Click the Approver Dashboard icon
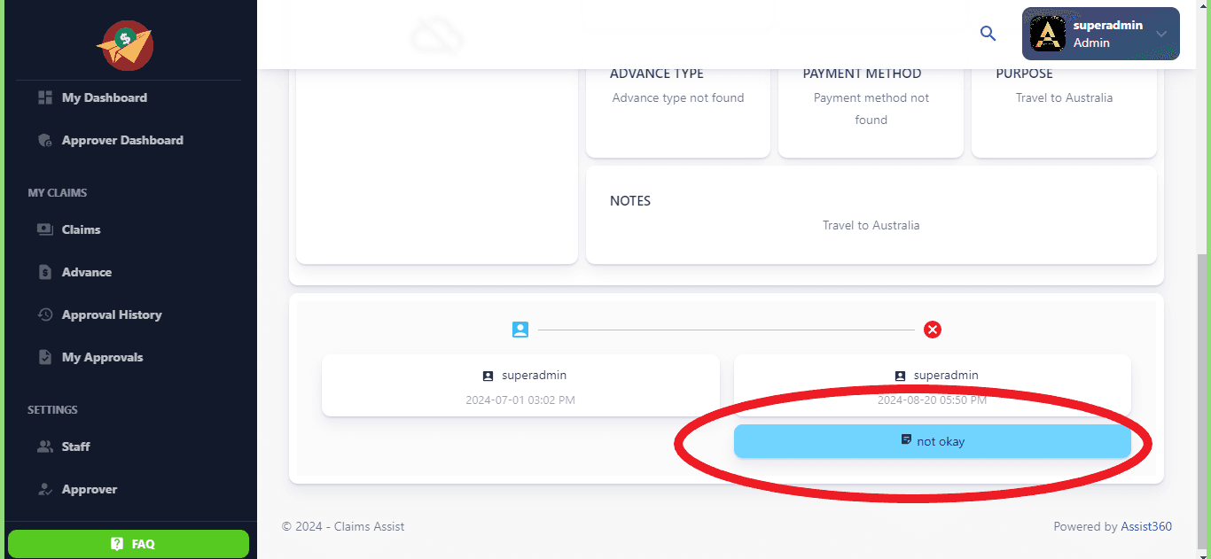 click(x=45, y=140)
